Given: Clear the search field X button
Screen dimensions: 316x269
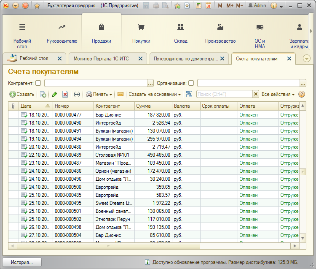Looking at the screenshot, I should (x=256, y=94).
